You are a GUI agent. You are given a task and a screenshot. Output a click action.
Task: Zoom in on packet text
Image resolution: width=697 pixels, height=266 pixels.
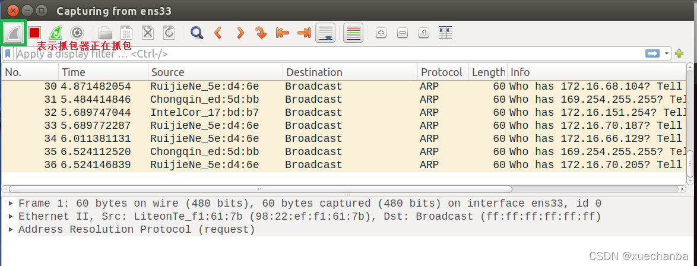(381, 33)
